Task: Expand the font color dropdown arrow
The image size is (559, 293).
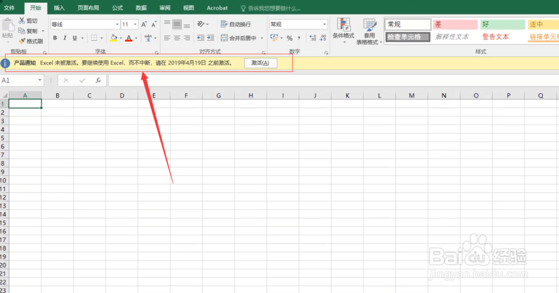Action: [x=136, y=38]
